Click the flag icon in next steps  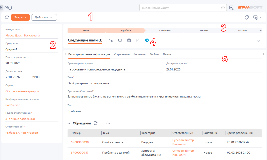(x=138, y=40)
